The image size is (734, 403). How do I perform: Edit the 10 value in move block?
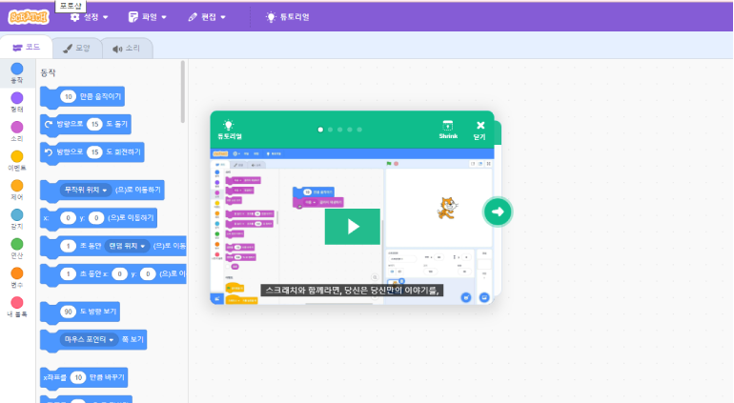pyautogui.click(x=69, y=96)
